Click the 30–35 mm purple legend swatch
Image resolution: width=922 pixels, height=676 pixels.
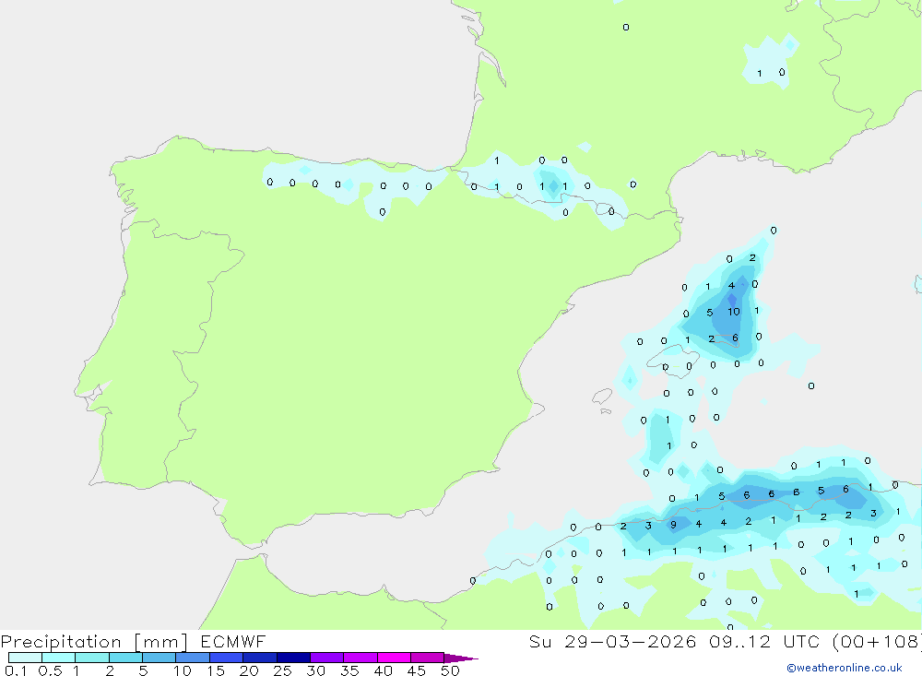click(327, 658)
